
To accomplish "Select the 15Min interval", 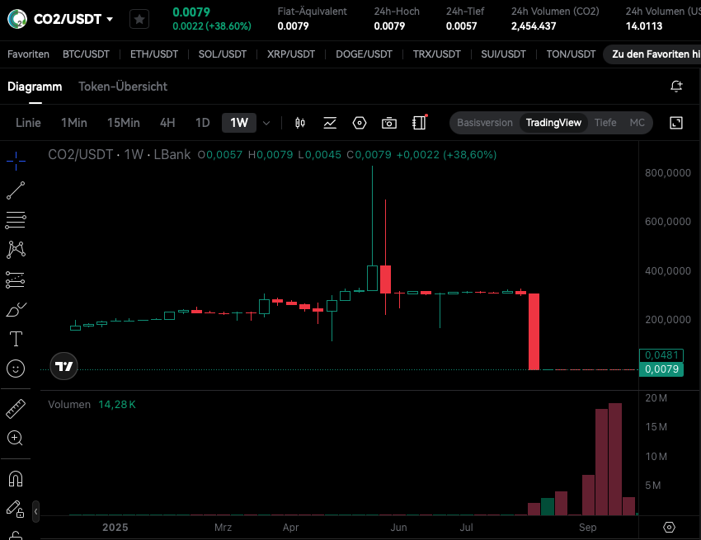I will click(124, 123).
